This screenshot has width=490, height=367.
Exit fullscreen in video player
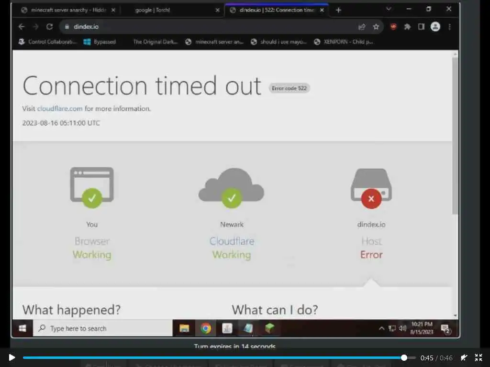479,357
